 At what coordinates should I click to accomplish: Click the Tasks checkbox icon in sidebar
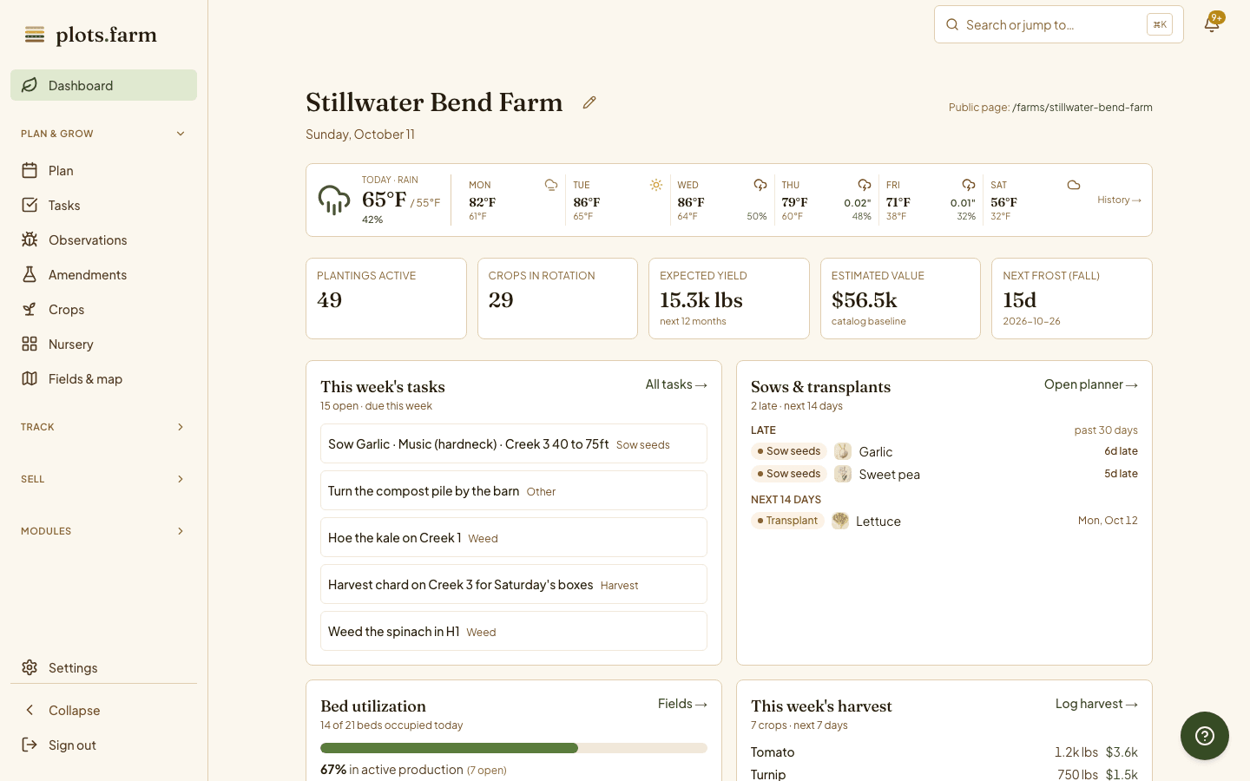pos(30,205)
